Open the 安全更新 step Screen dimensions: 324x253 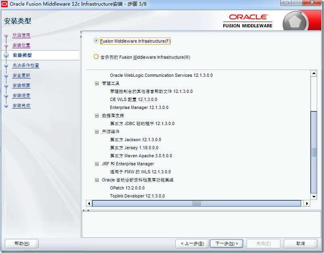pos(21,76)
